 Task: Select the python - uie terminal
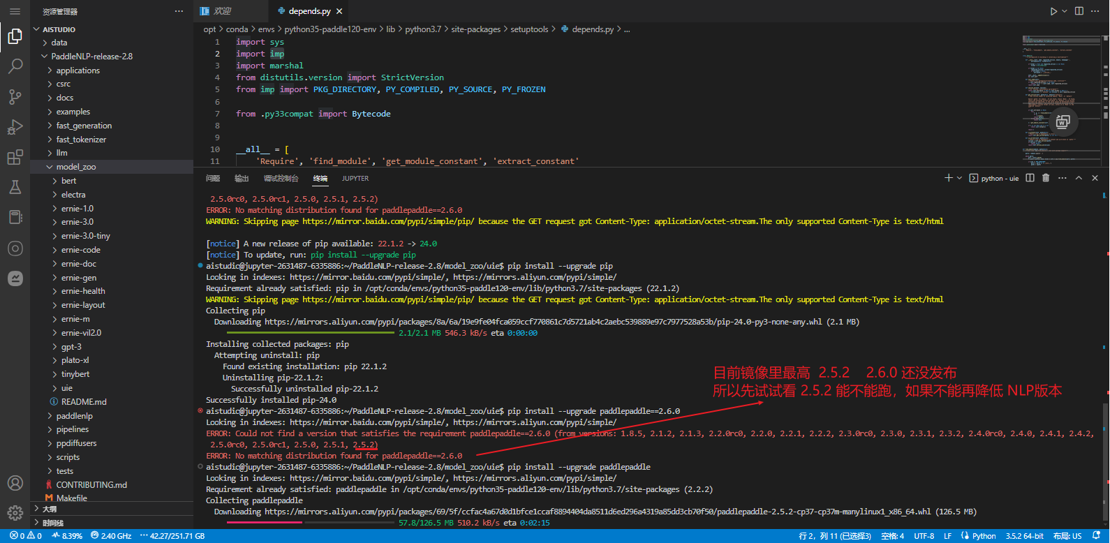coord(994,178)
